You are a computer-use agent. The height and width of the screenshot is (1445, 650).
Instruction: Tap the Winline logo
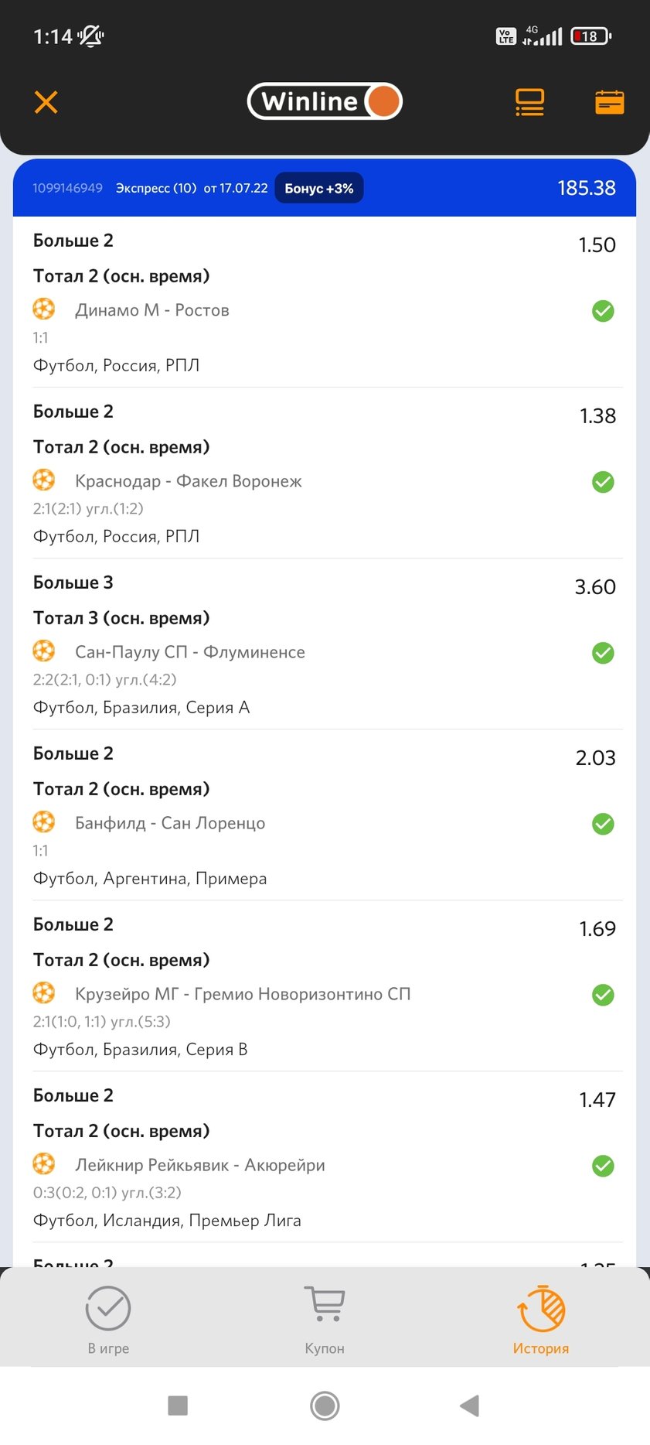pyautogui.click(x=325, y=101)
